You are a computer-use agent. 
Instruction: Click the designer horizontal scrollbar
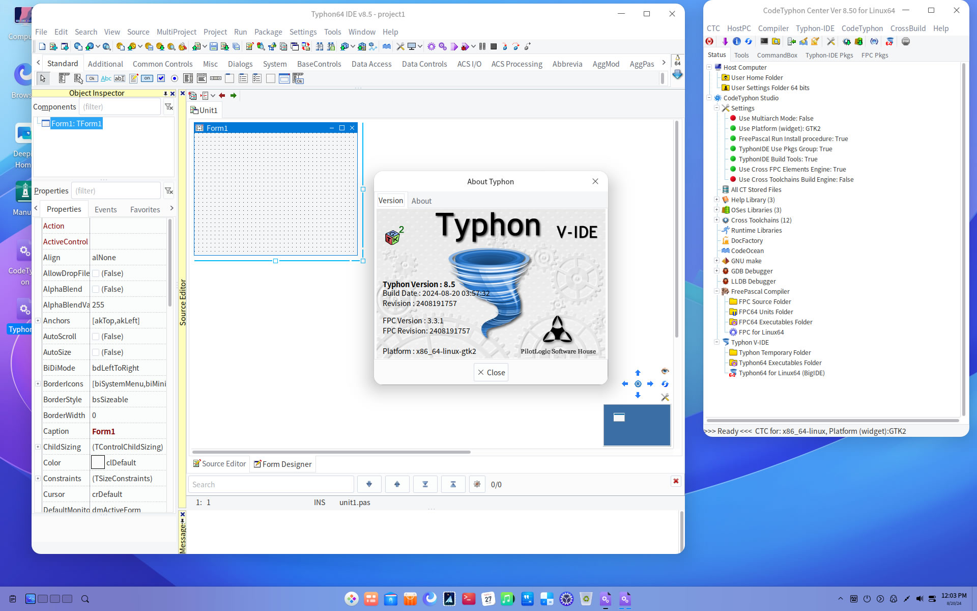pos(331,452)
